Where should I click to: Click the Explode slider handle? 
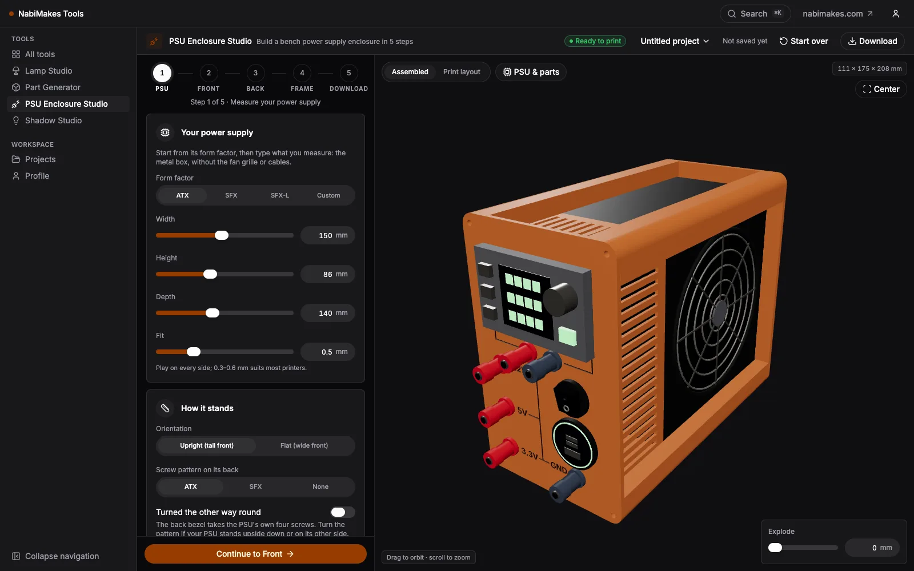[775, 548]
